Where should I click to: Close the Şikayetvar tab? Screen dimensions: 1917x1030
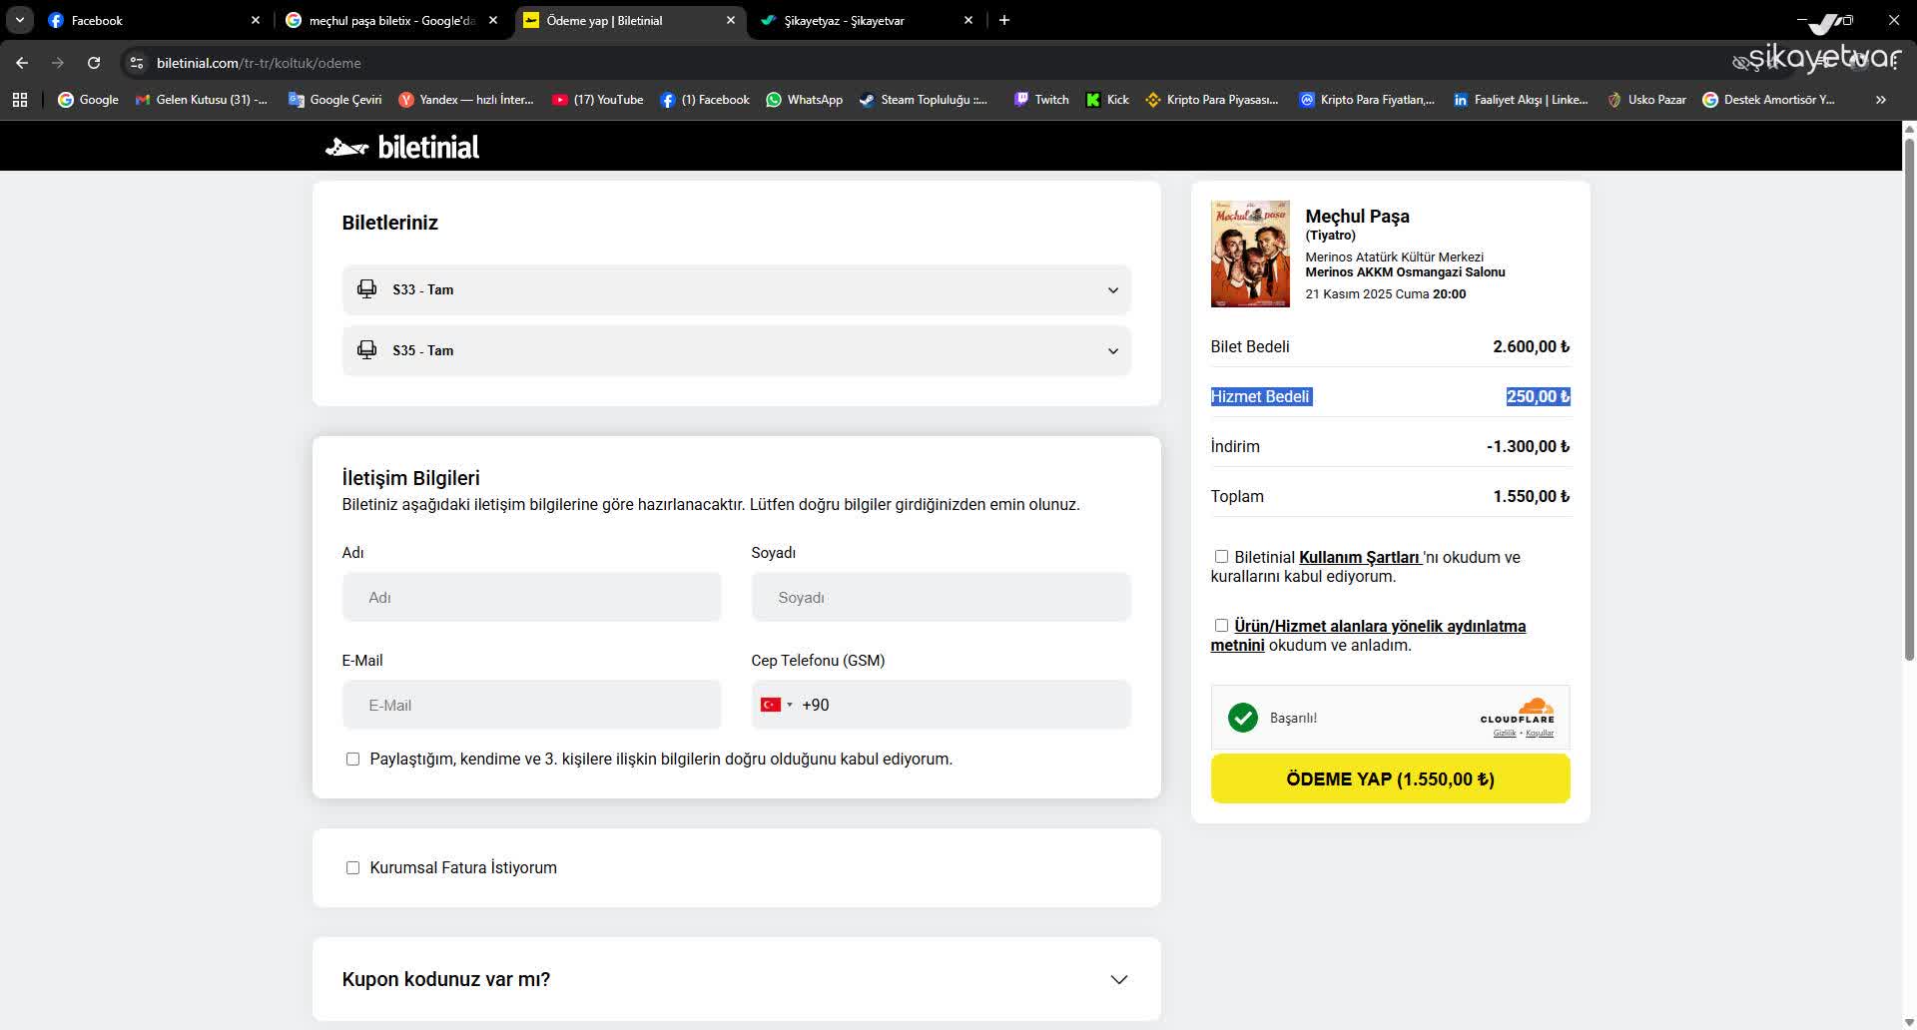click(x=968, y=20)
